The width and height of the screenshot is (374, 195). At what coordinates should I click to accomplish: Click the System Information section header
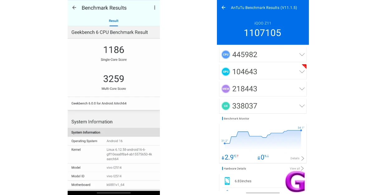point(92,122)
